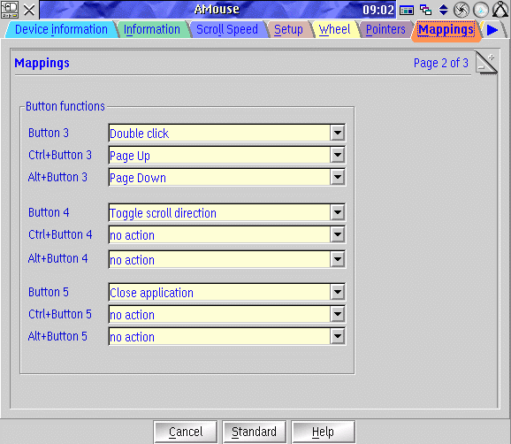Click the AMouse window title text
511x444 pixels.
(217, 10)
